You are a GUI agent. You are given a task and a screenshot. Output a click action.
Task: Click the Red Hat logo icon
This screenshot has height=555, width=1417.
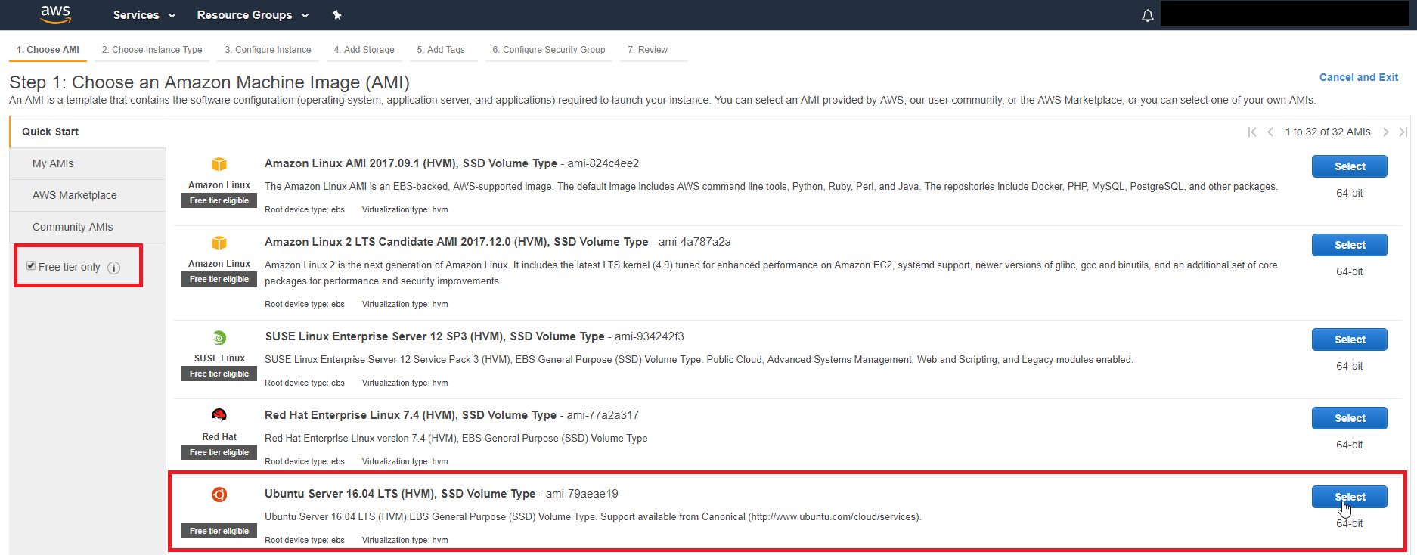coord(219,415)
